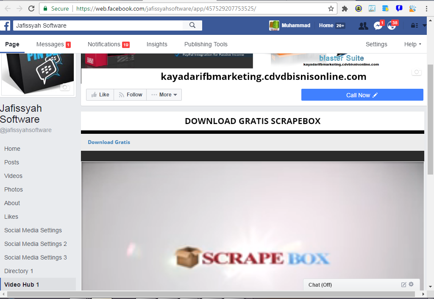
Task: Open Social Media Settings 3
Action: 36,257
